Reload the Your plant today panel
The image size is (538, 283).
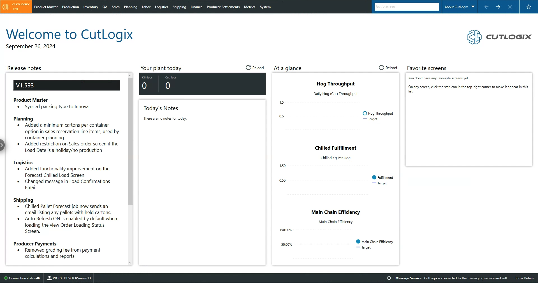pyautogui.click(x=255, y=68)
